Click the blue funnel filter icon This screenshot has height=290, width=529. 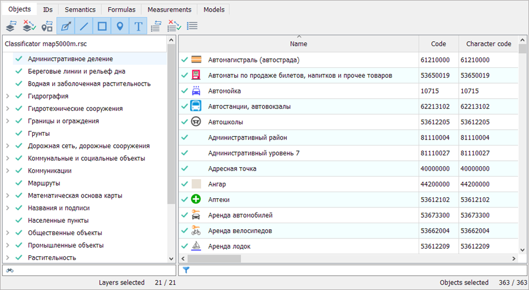(186, 270)
